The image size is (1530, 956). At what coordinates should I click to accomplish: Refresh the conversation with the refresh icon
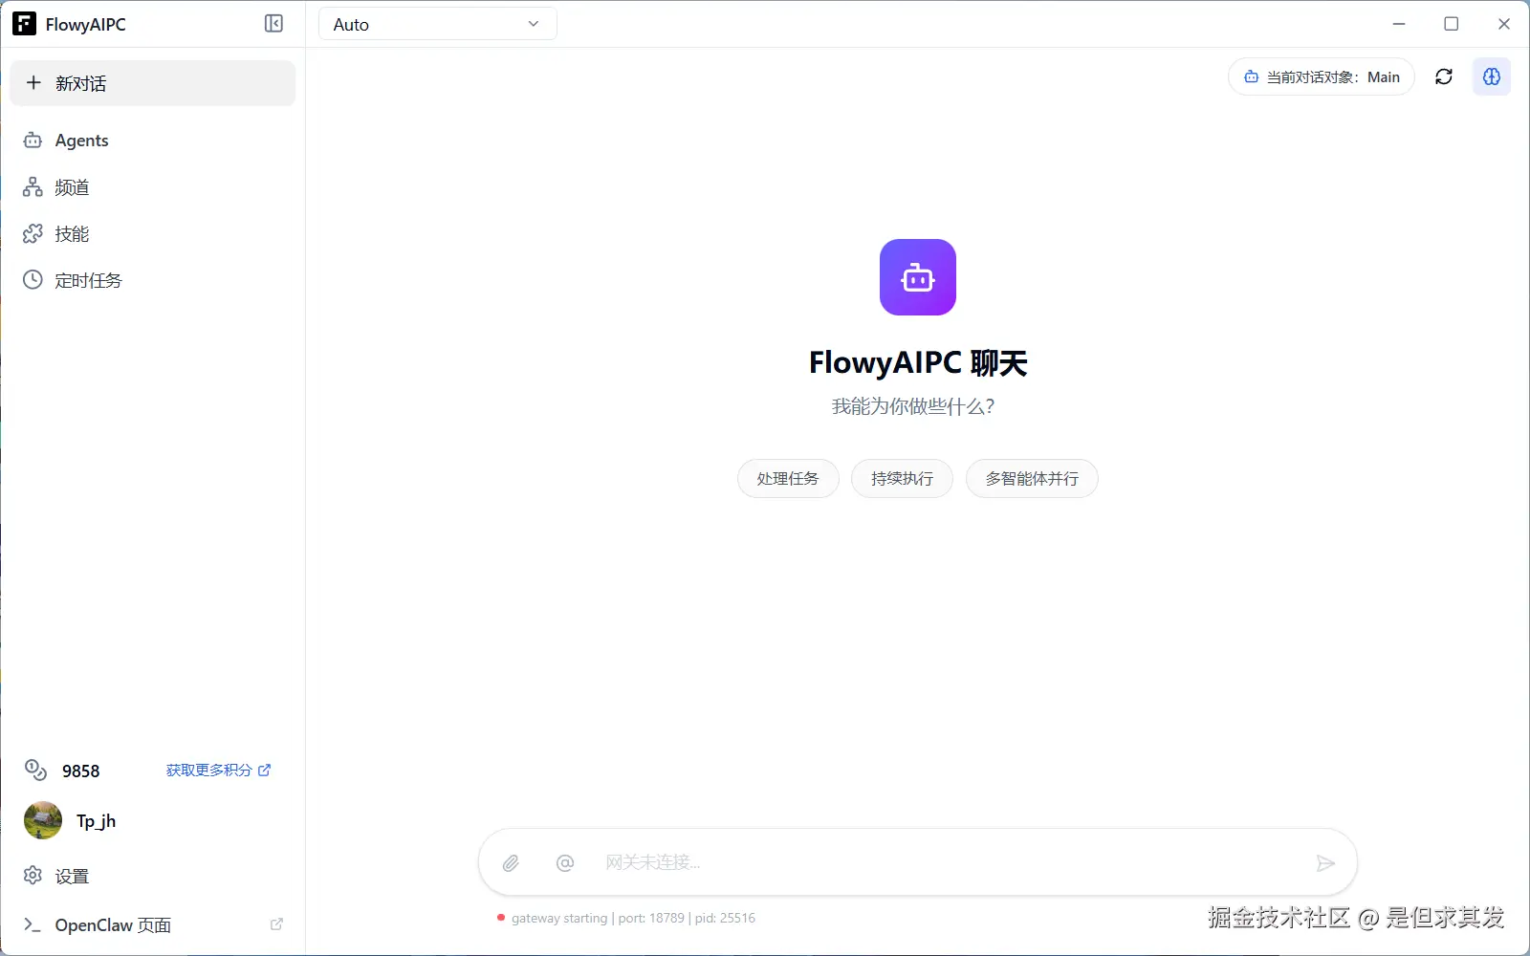click(1444, 76)
